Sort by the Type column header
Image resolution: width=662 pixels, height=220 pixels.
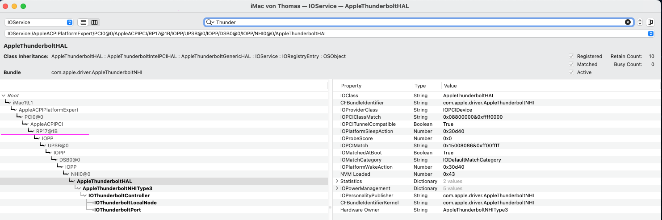tap(420, 86)
